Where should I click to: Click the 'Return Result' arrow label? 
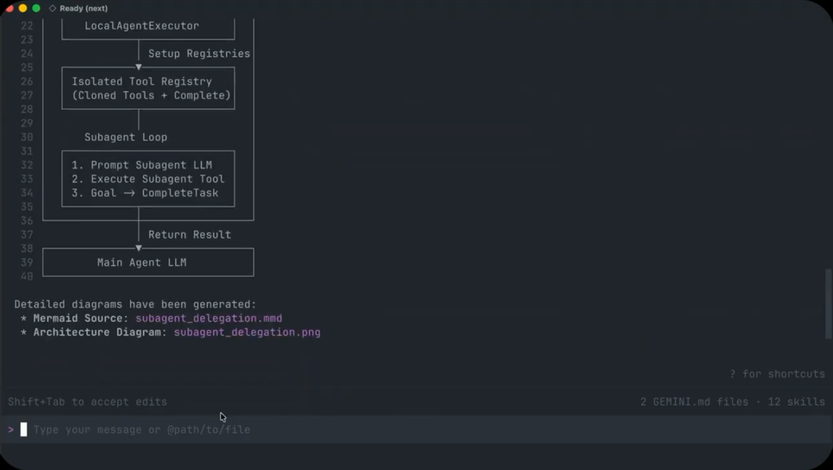tap(190, 235)
